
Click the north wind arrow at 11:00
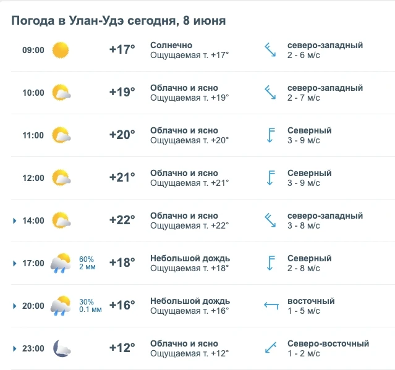click(x=271, y=135)
